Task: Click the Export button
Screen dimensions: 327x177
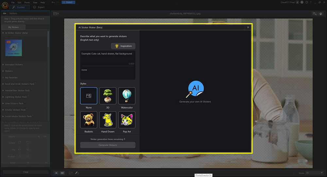Action: point(68,2)
